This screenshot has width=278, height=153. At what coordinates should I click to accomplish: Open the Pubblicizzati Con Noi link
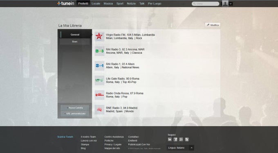point(139,144)
